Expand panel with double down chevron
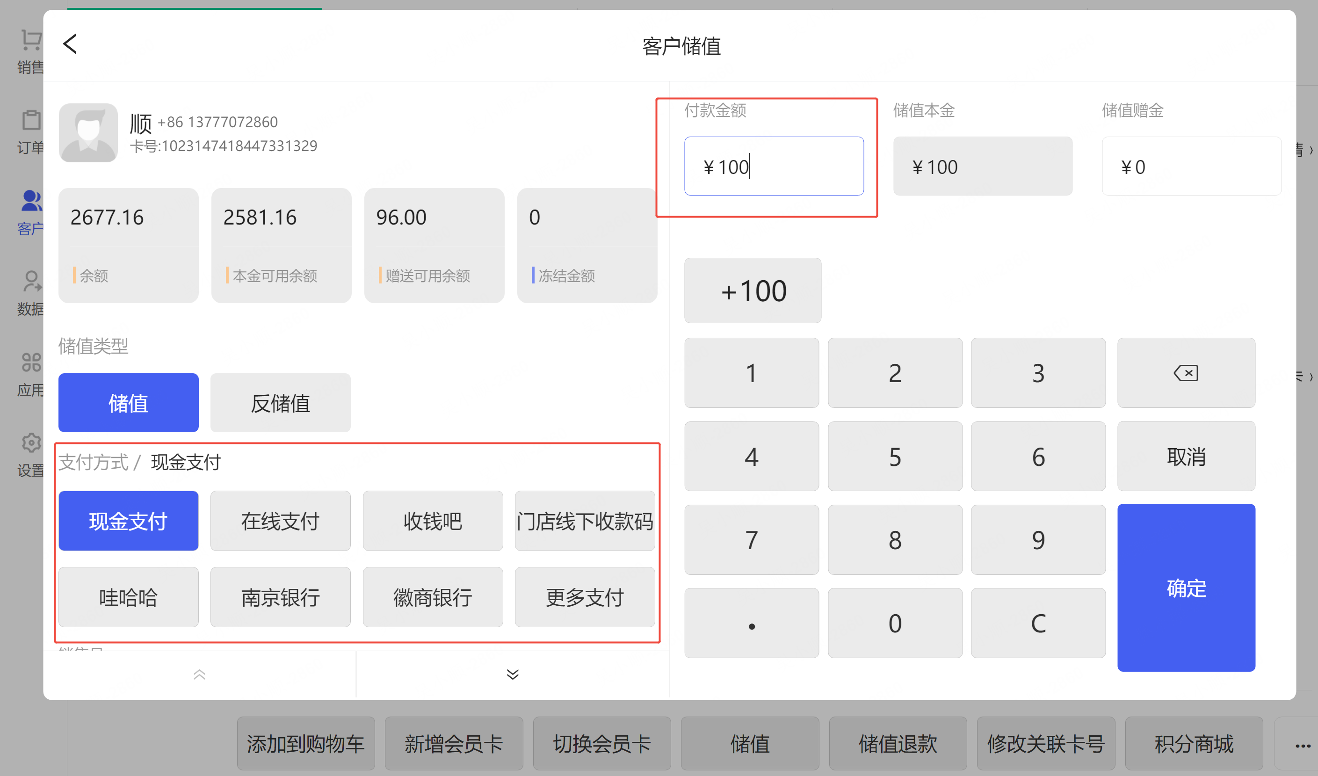1318x776 pixels. [x=513, y=674]
